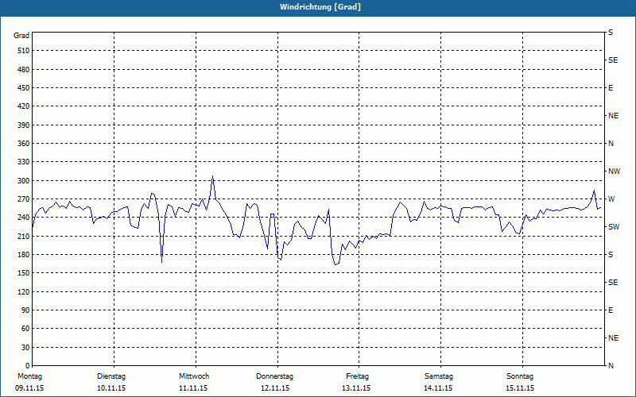Click the 'E' compass label beside 90 line
The image size is (636, 397).
[x=611, y=310]
